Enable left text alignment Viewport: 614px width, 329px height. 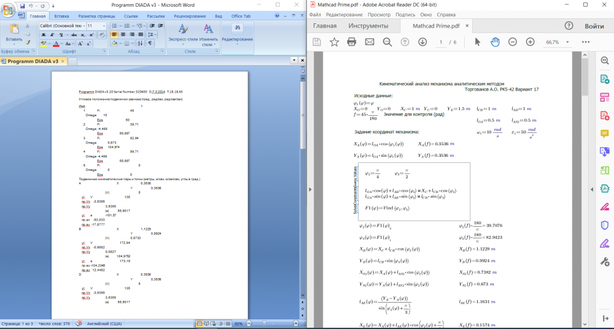114,34
